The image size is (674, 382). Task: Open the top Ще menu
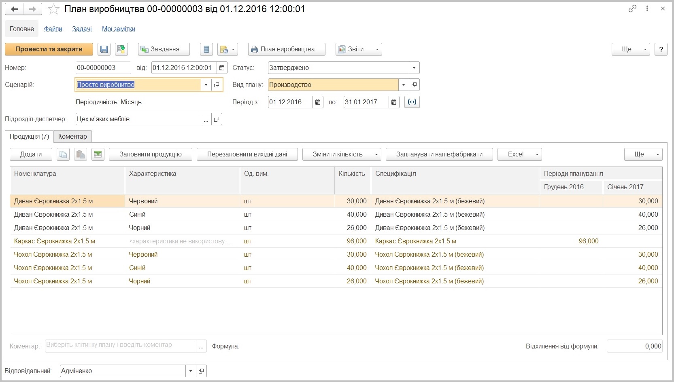[631, 49]
